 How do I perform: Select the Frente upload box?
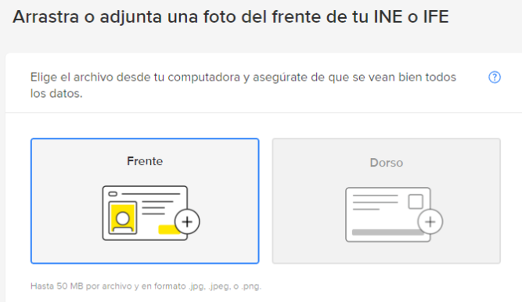(145, 201)
